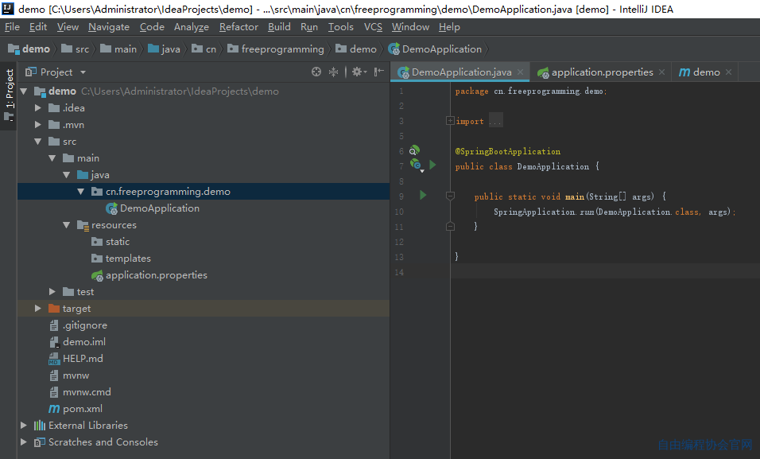
Task: Expand the target folder
Action: pyautogui.click(x=38, y=308)
